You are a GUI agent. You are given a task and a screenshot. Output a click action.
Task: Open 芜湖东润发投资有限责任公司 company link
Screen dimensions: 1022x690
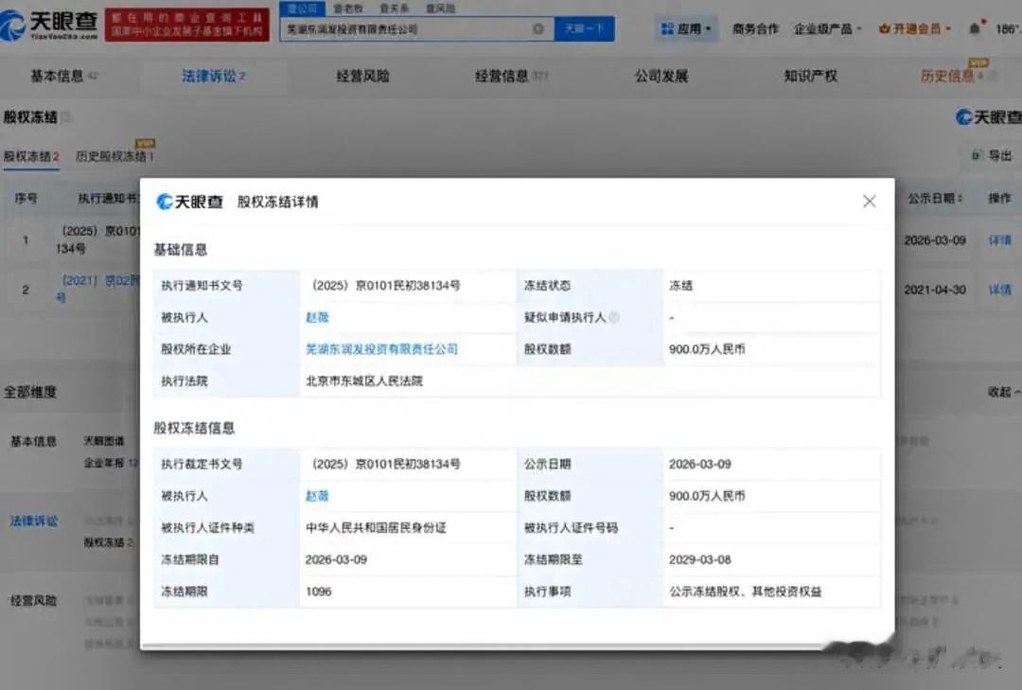381,349
